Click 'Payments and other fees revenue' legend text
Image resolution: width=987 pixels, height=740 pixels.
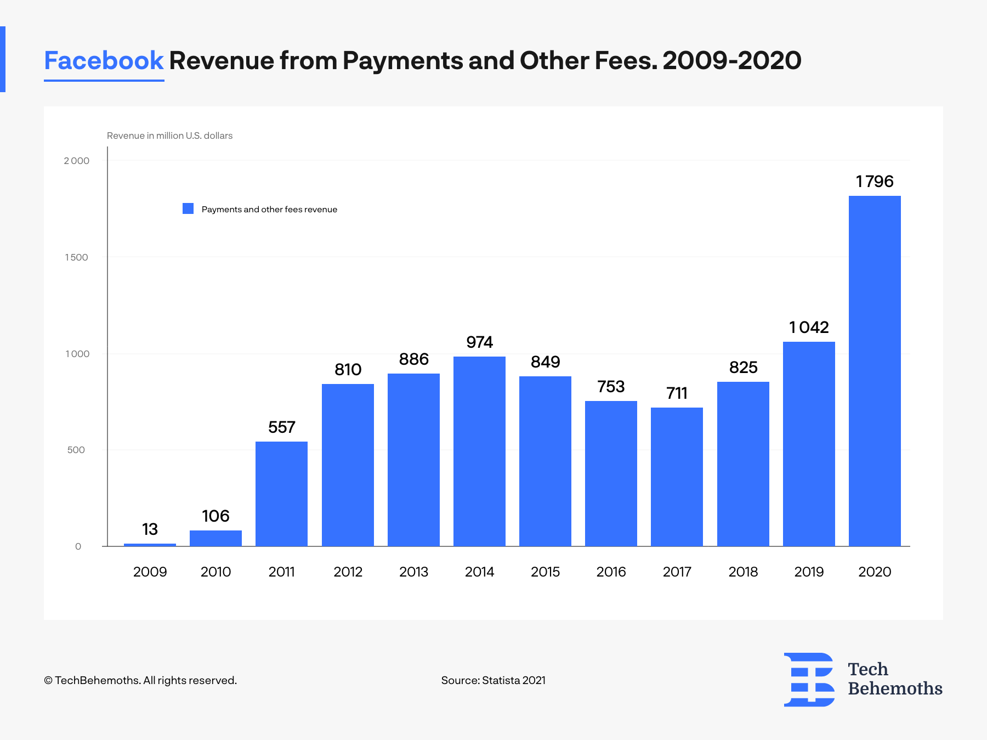click(269, 209)
